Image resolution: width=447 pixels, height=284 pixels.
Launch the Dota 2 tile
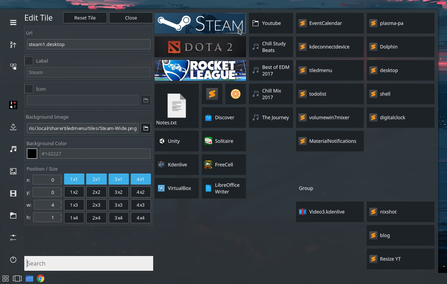[x=200, y=47]
